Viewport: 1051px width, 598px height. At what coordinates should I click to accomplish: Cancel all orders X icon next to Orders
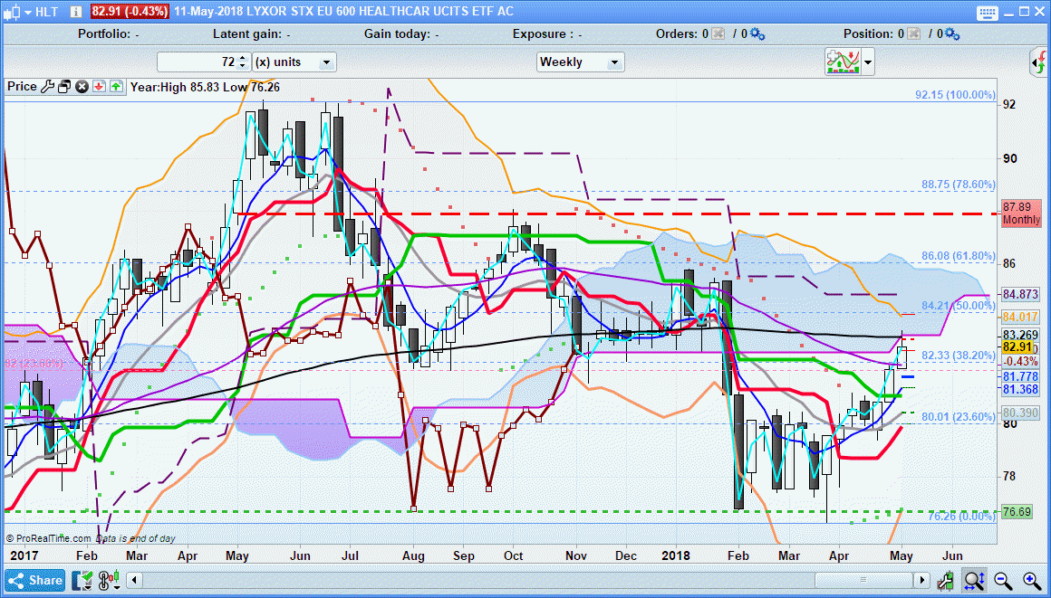pos(718,33)
